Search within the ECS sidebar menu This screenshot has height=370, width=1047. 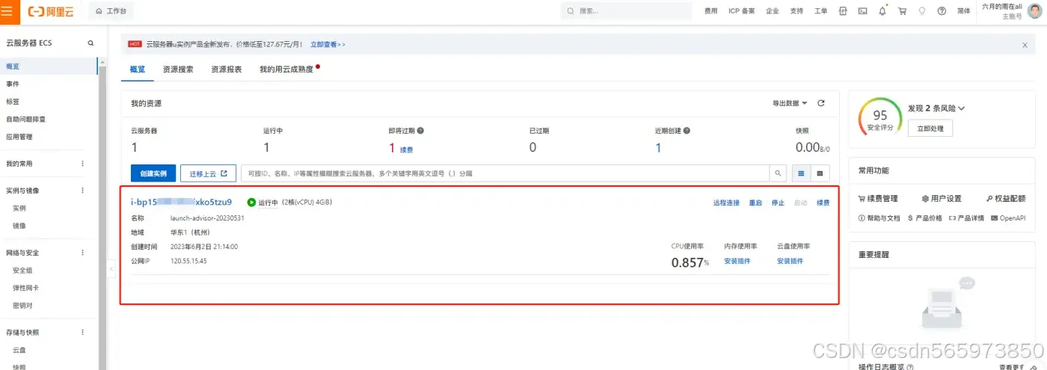(x=90, y=43)
